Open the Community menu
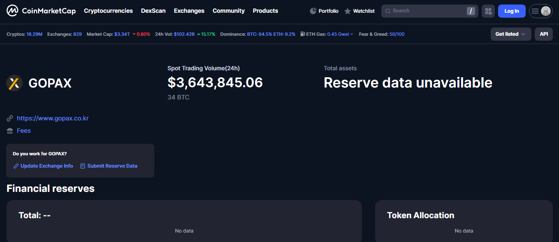The width and height of the screenshot is (559, 242). coord(229,11)
